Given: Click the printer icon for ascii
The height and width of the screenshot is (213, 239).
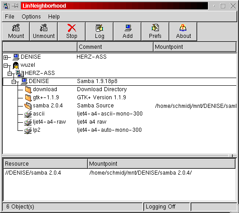Looking at the screenshot, I should click(x=28, y=114).
